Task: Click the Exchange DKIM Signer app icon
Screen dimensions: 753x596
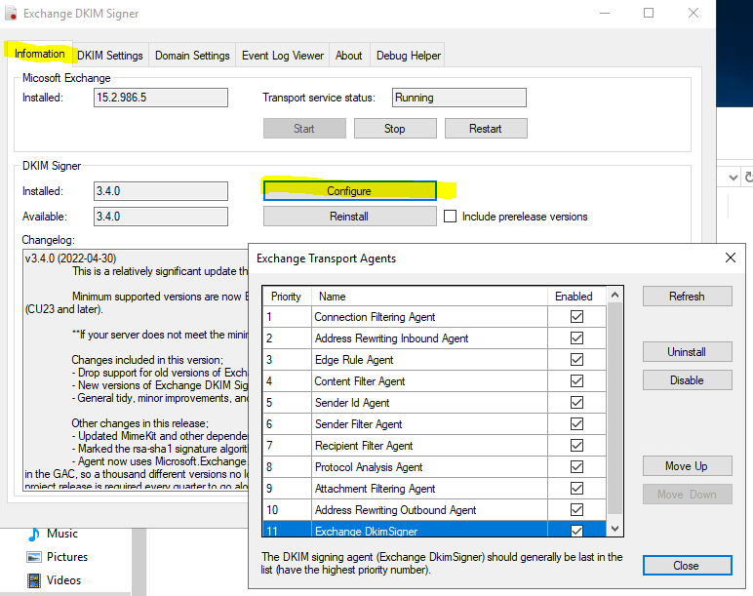Action: tap(11, 13)
